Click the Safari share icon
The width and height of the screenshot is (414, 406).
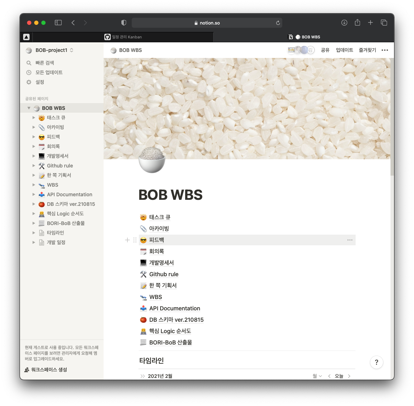pyautogui.click(x=357, y=22)
